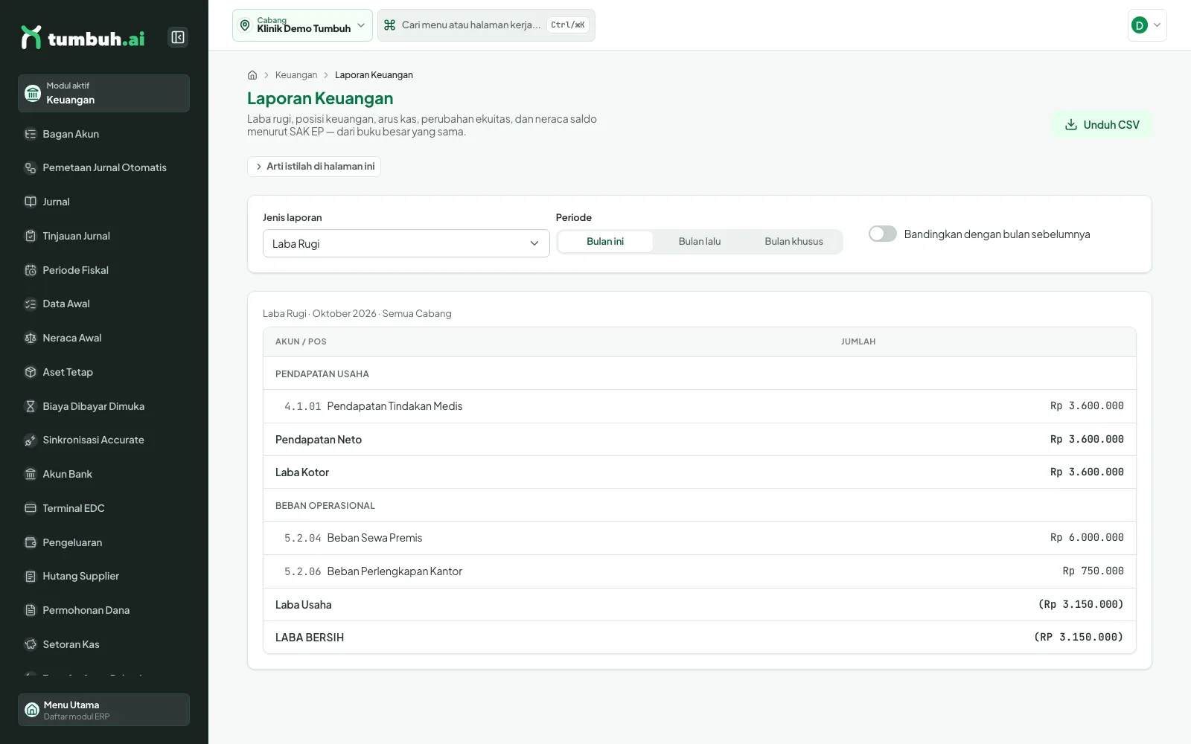Click the Keuangan breadcrumb link
This screenshot has height=744, width=1191.
click(296, 75)
